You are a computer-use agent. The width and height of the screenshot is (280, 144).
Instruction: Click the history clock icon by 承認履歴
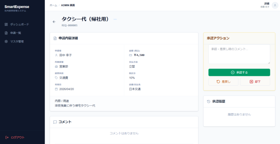coord(208,102)
